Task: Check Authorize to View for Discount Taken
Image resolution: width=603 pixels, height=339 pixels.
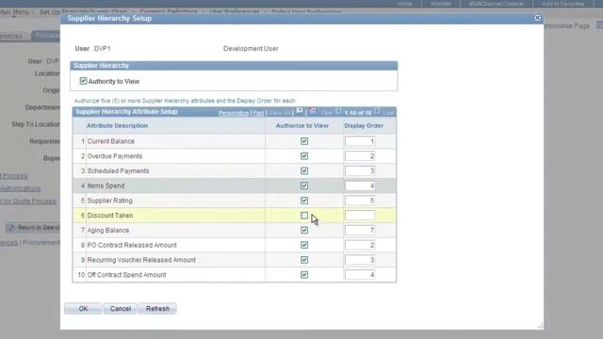Action: 304,216
